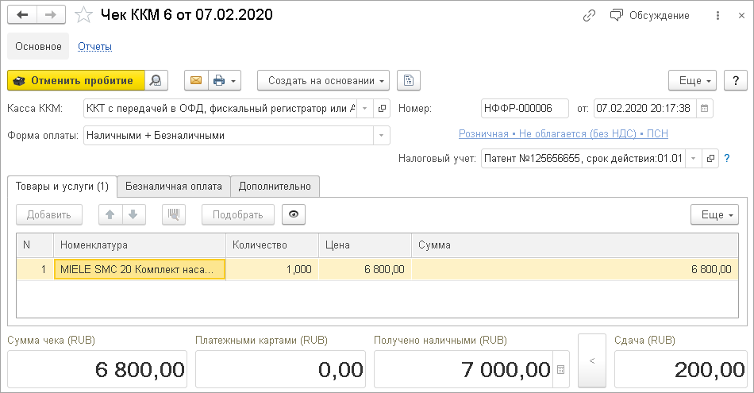The image size is (754, 393).
Task: Toggle the eye visibility button
Action: (294, 214)
